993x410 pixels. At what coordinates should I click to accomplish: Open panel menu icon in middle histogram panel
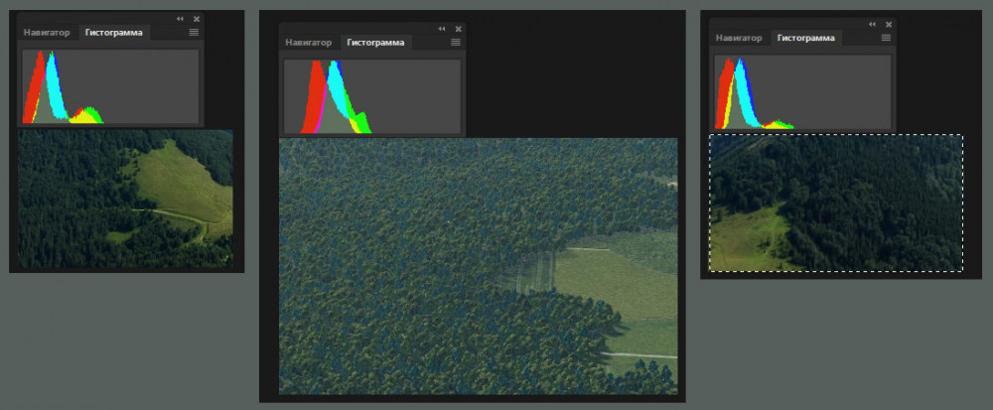[x=456, y=43]
